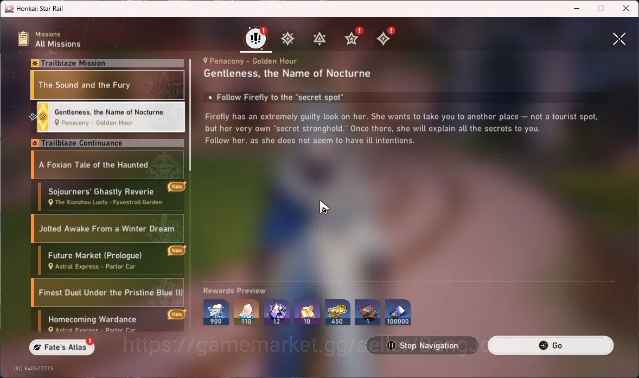View the reward item with quantity 12
The image size is (639, 378).
pos(277,312)
